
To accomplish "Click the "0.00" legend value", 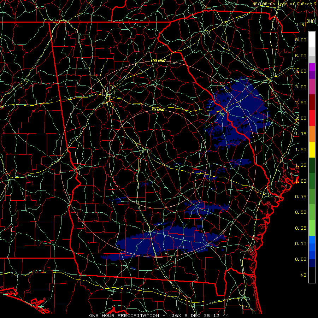I will pos(301,259).
